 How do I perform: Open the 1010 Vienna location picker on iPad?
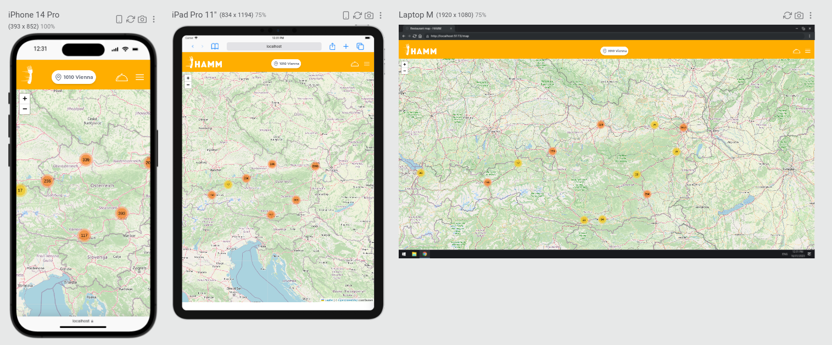coord(286,64)
